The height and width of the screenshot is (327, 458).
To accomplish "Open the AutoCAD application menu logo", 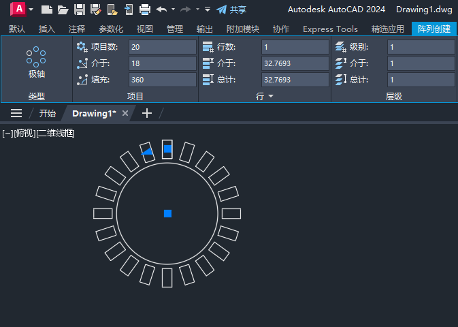I will [18, 9].
